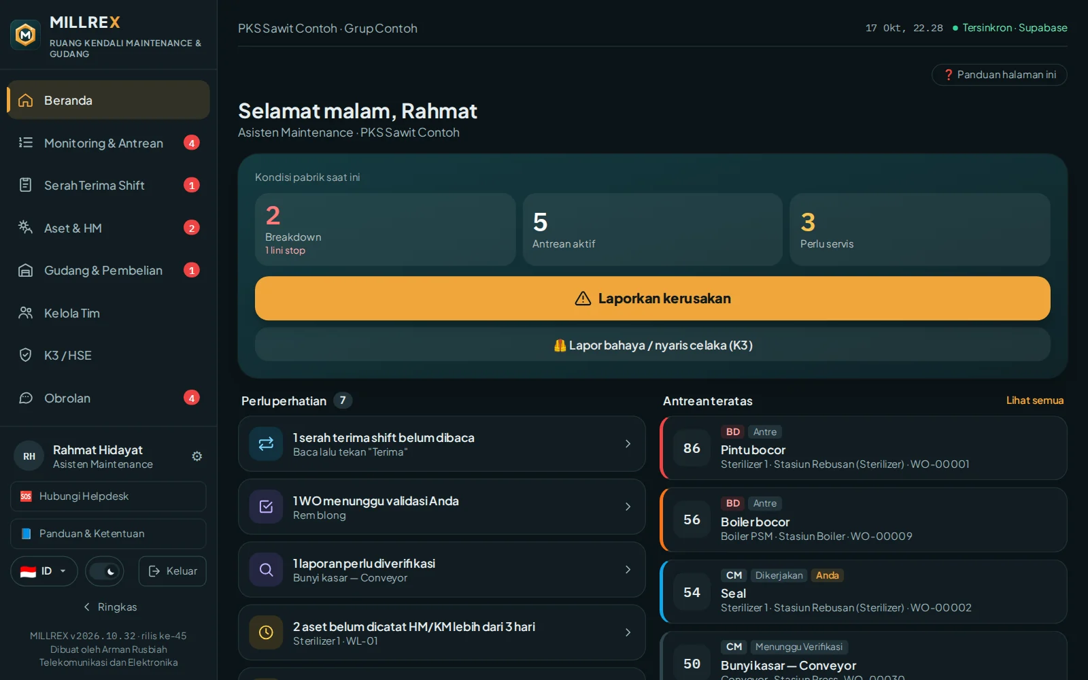Open the Breakdown status card

click(386, 229)
